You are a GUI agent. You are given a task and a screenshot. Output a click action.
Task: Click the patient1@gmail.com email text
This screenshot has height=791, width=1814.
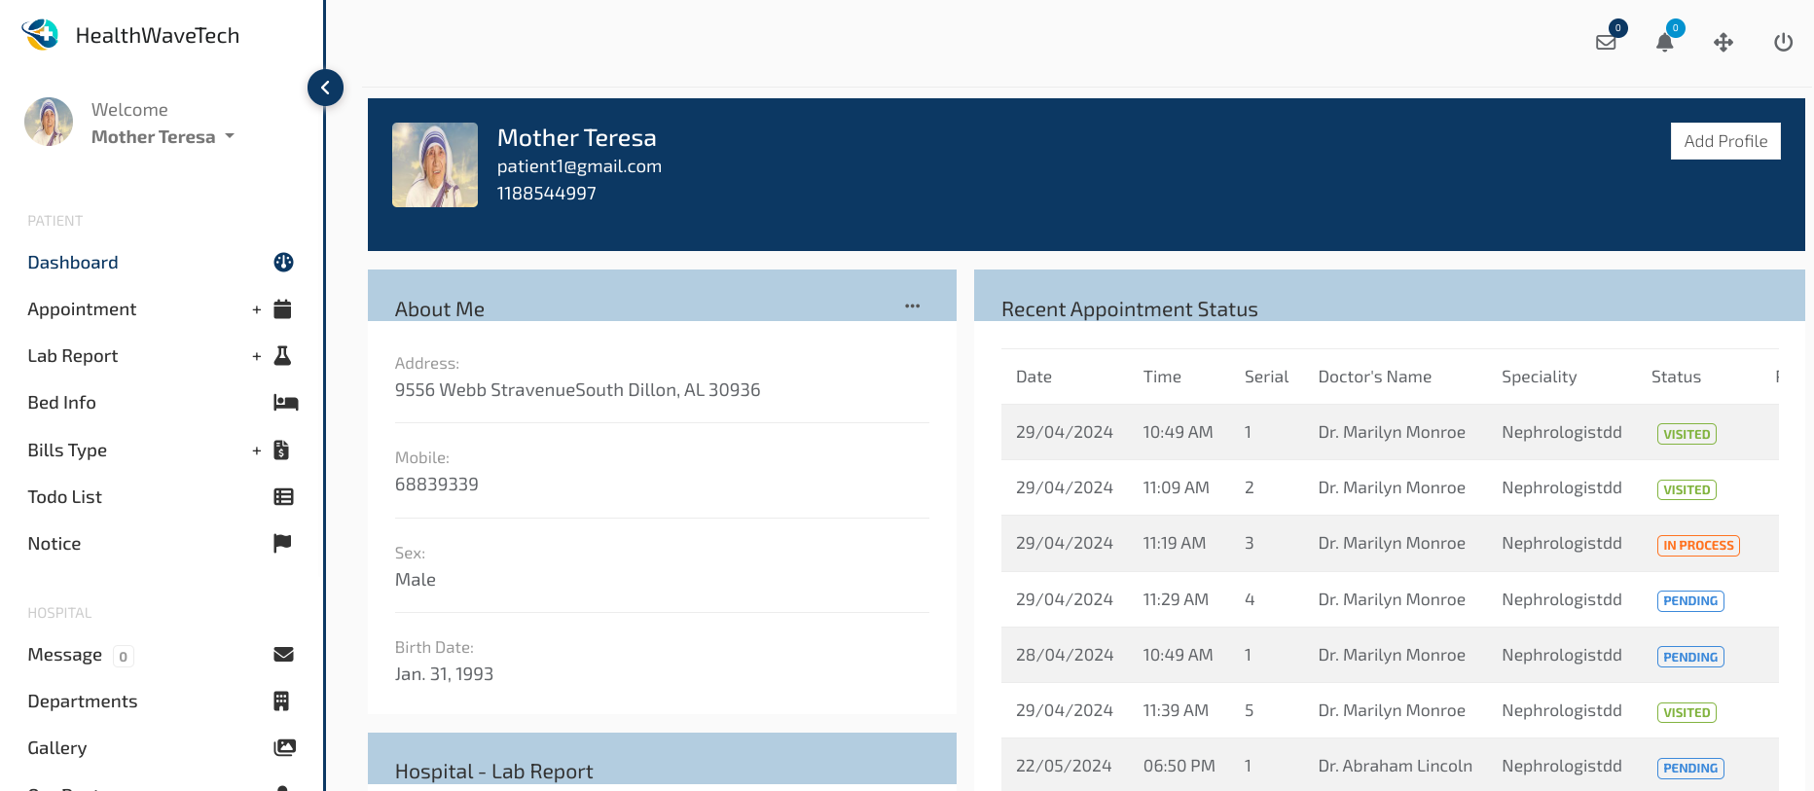pos(579,166)
